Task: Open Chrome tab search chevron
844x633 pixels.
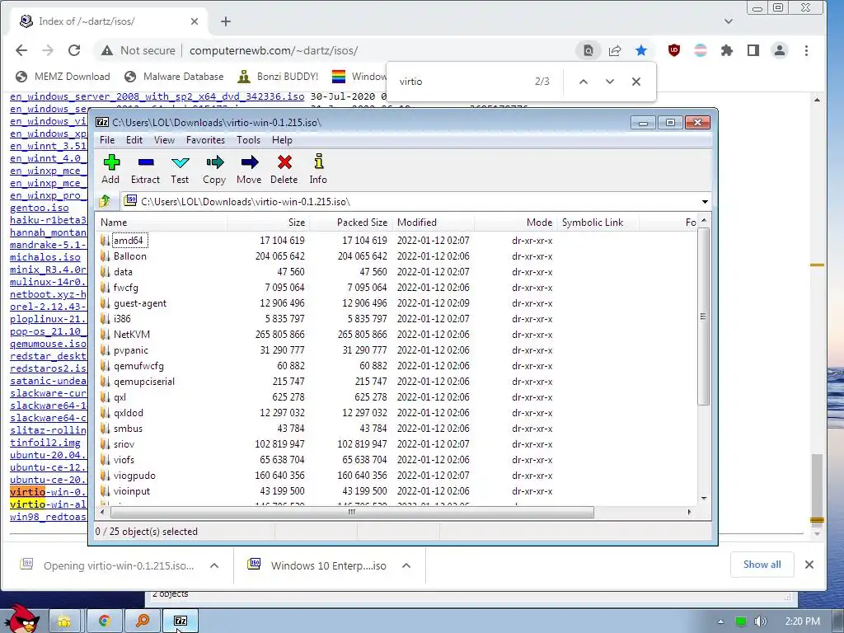Action: (x=729, y=21)
